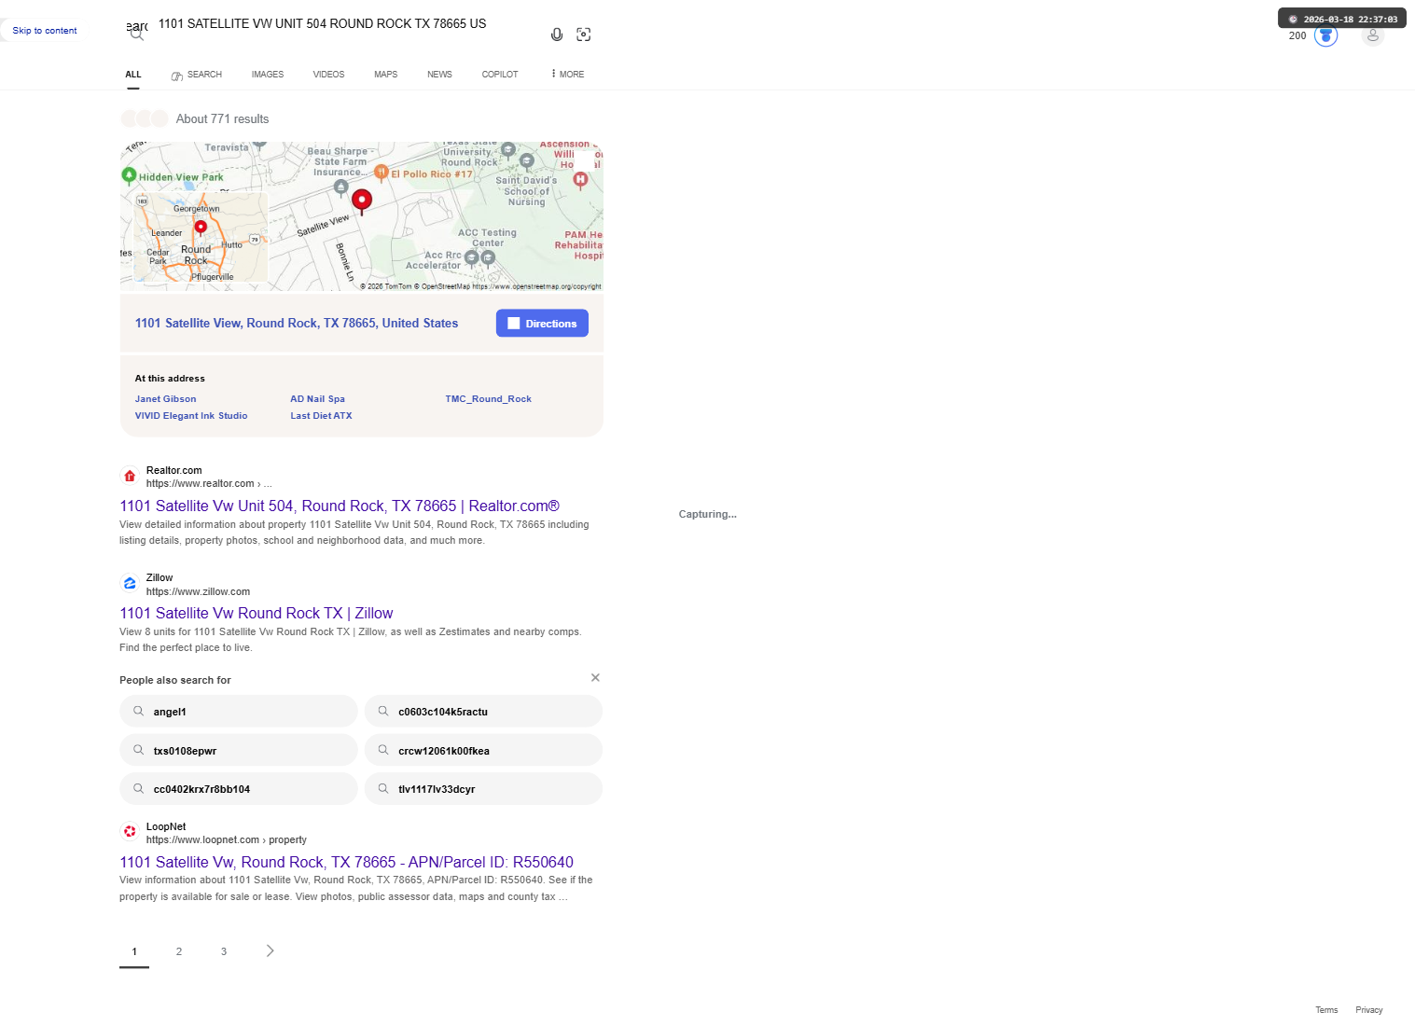Click Hidden View Park map marker
This screenshot has height=1026, width=1415.
click(x=129, y=174)
